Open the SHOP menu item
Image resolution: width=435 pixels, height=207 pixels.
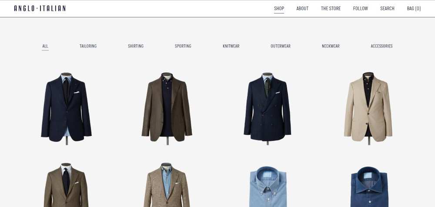pos(279,8)
